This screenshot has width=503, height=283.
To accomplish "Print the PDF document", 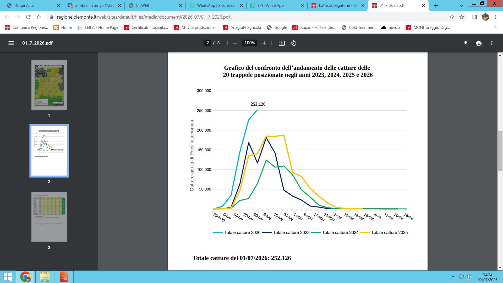I will point(479,43).
